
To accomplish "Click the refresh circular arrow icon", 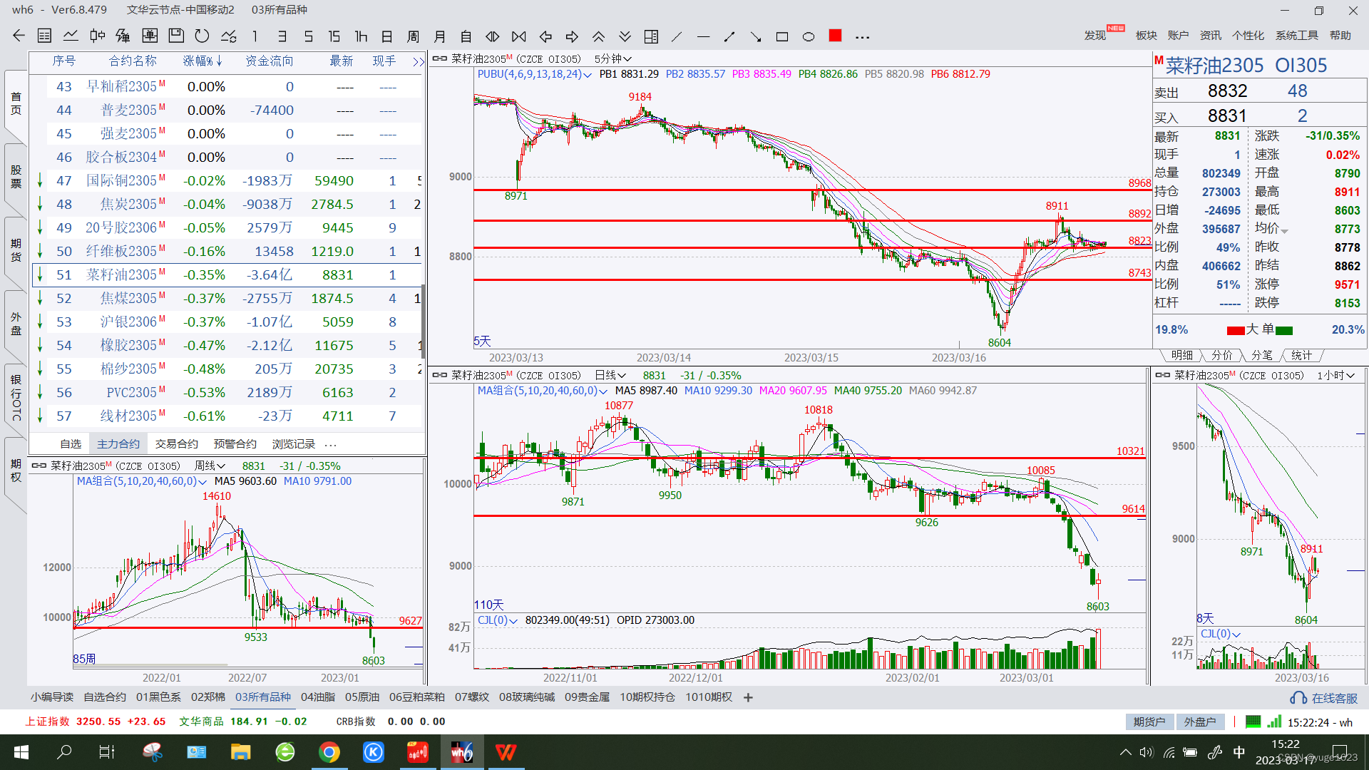I will pyautogui.click(x=202, y=36).
